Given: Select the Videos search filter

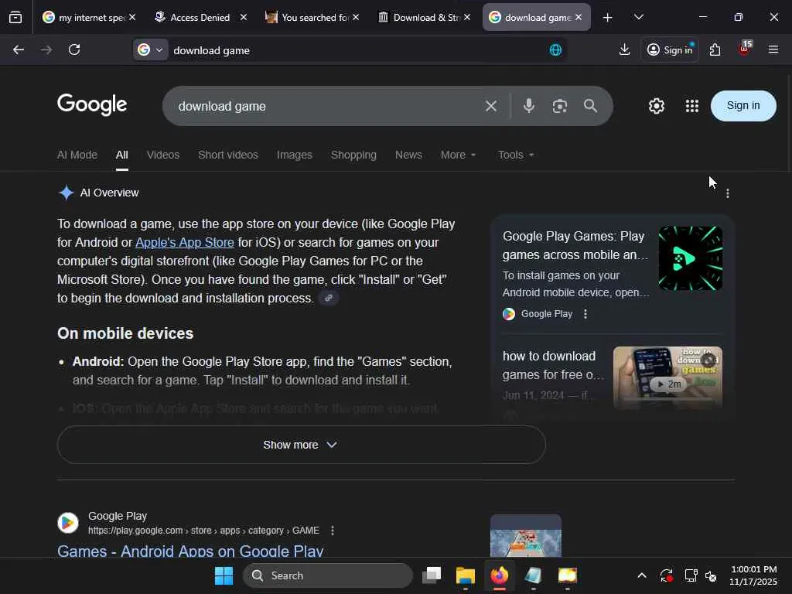Looking at the screenshot, I should pos(163,155).
